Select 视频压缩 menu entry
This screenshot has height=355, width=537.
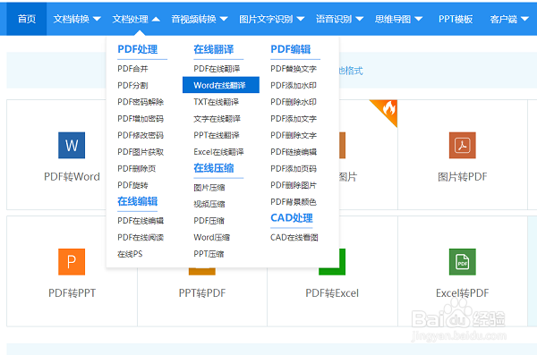point(209,205)
